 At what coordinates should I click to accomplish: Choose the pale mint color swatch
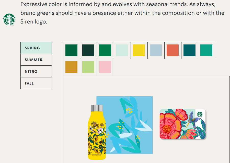[122, 50]
